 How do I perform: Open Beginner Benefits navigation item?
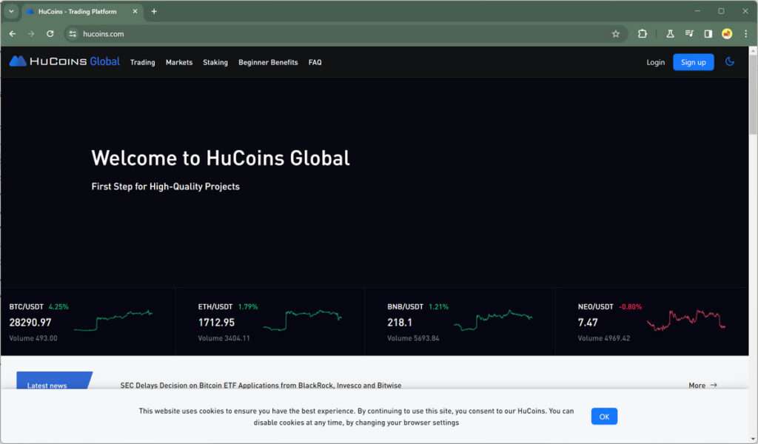tap(268, 63)
